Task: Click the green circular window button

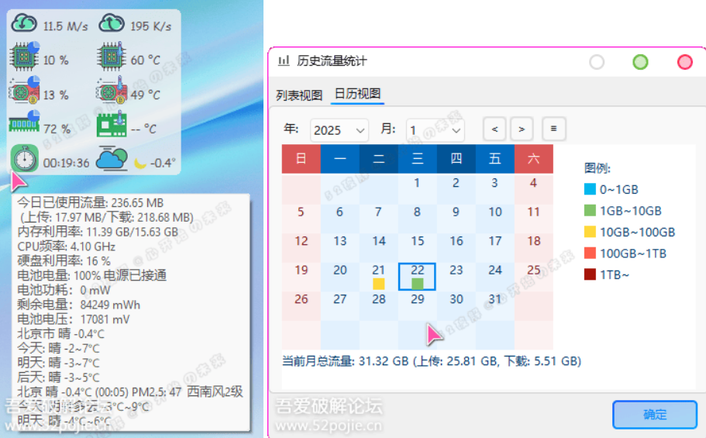Action: pyautogui.click(x=640, y=62)
